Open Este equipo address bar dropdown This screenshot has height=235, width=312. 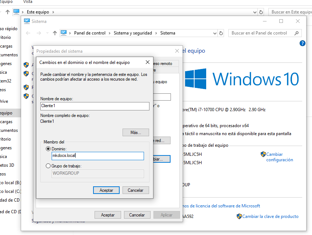tap(254, 12)
